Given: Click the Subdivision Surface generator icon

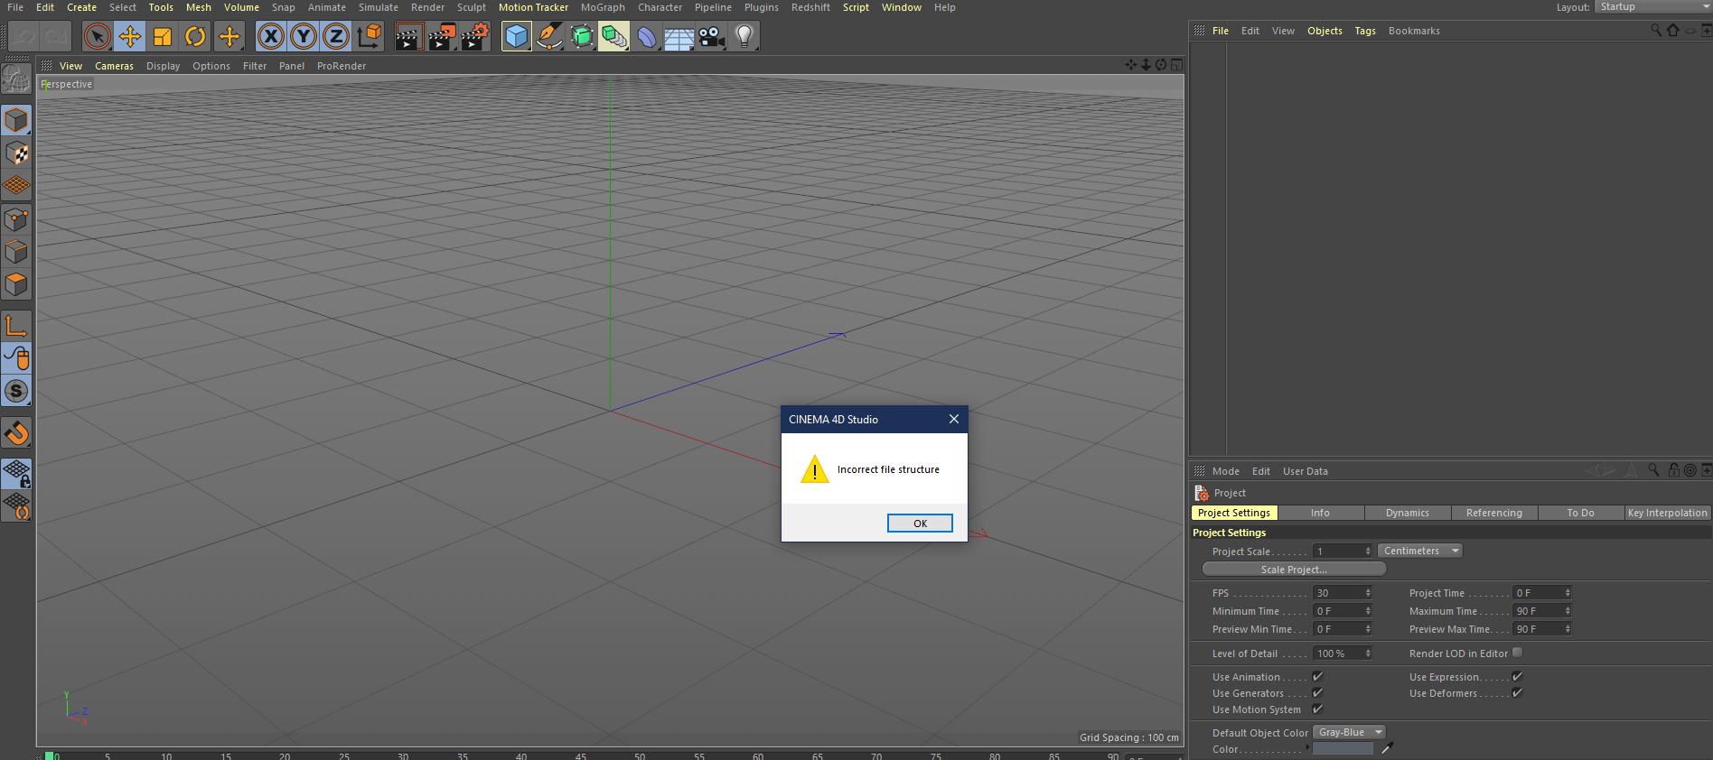Looking at the screenshot, I should tap(582, 36).
